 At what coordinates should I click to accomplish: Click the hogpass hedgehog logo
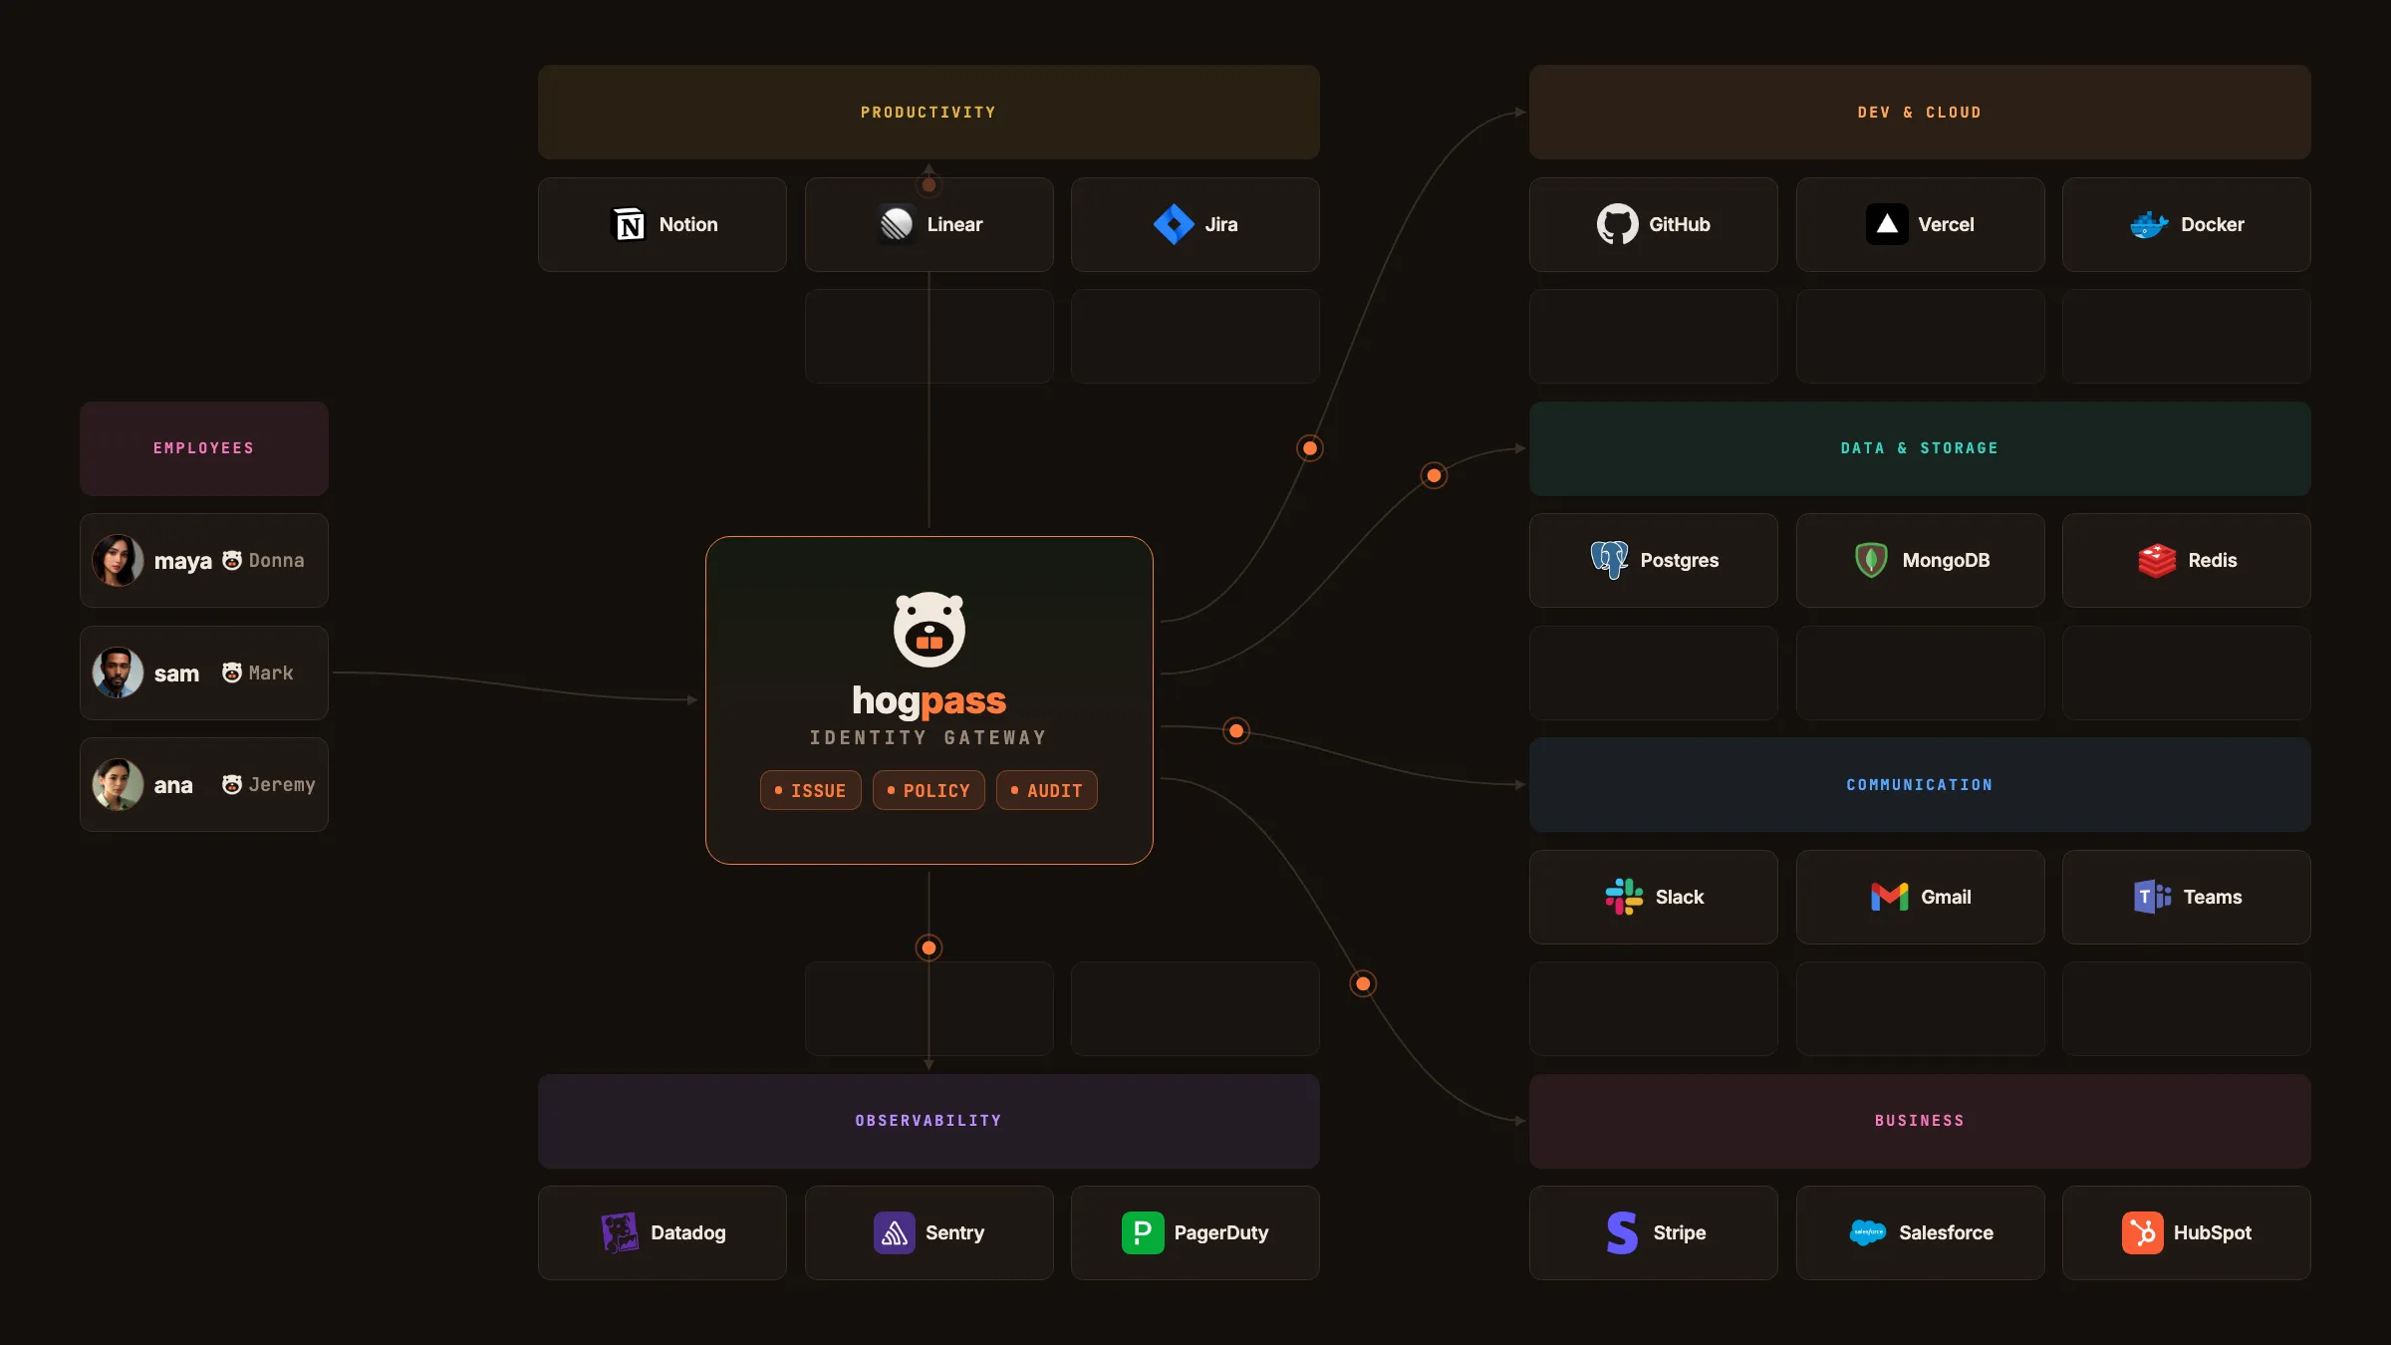pos(930,629)
